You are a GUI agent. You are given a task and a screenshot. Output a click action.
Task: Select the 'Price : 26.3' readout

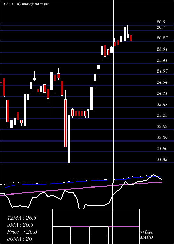click(x=22, y=232)
